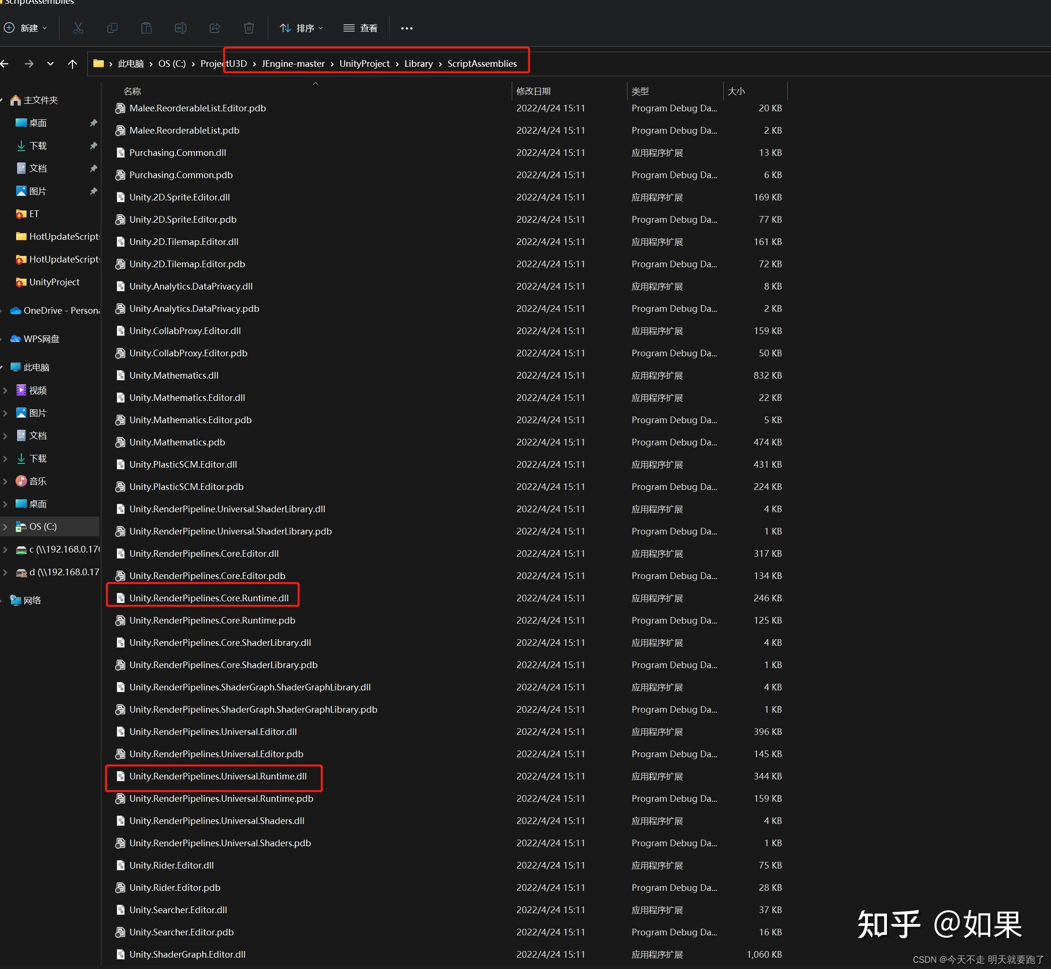Image resolution: width=1051 pixels, height=969 pixels.
Task: Click ScriptAssemblies breadcrumb
Action: [x=482, y=63]
